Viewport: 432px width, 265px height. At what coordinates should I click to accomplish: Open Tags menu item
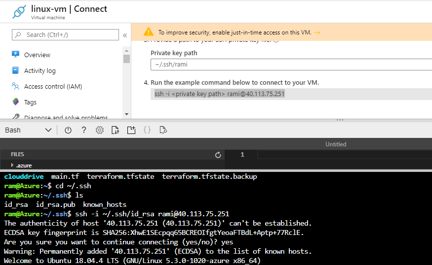pyautogui.click(x=30, y=102)
